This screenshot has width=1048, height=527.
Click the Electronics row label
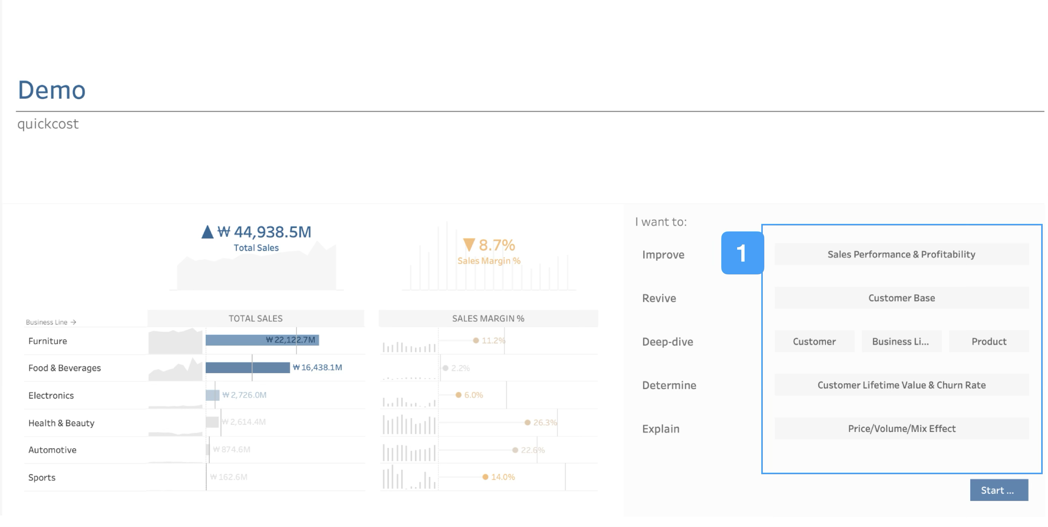click(x=51, y=395)
